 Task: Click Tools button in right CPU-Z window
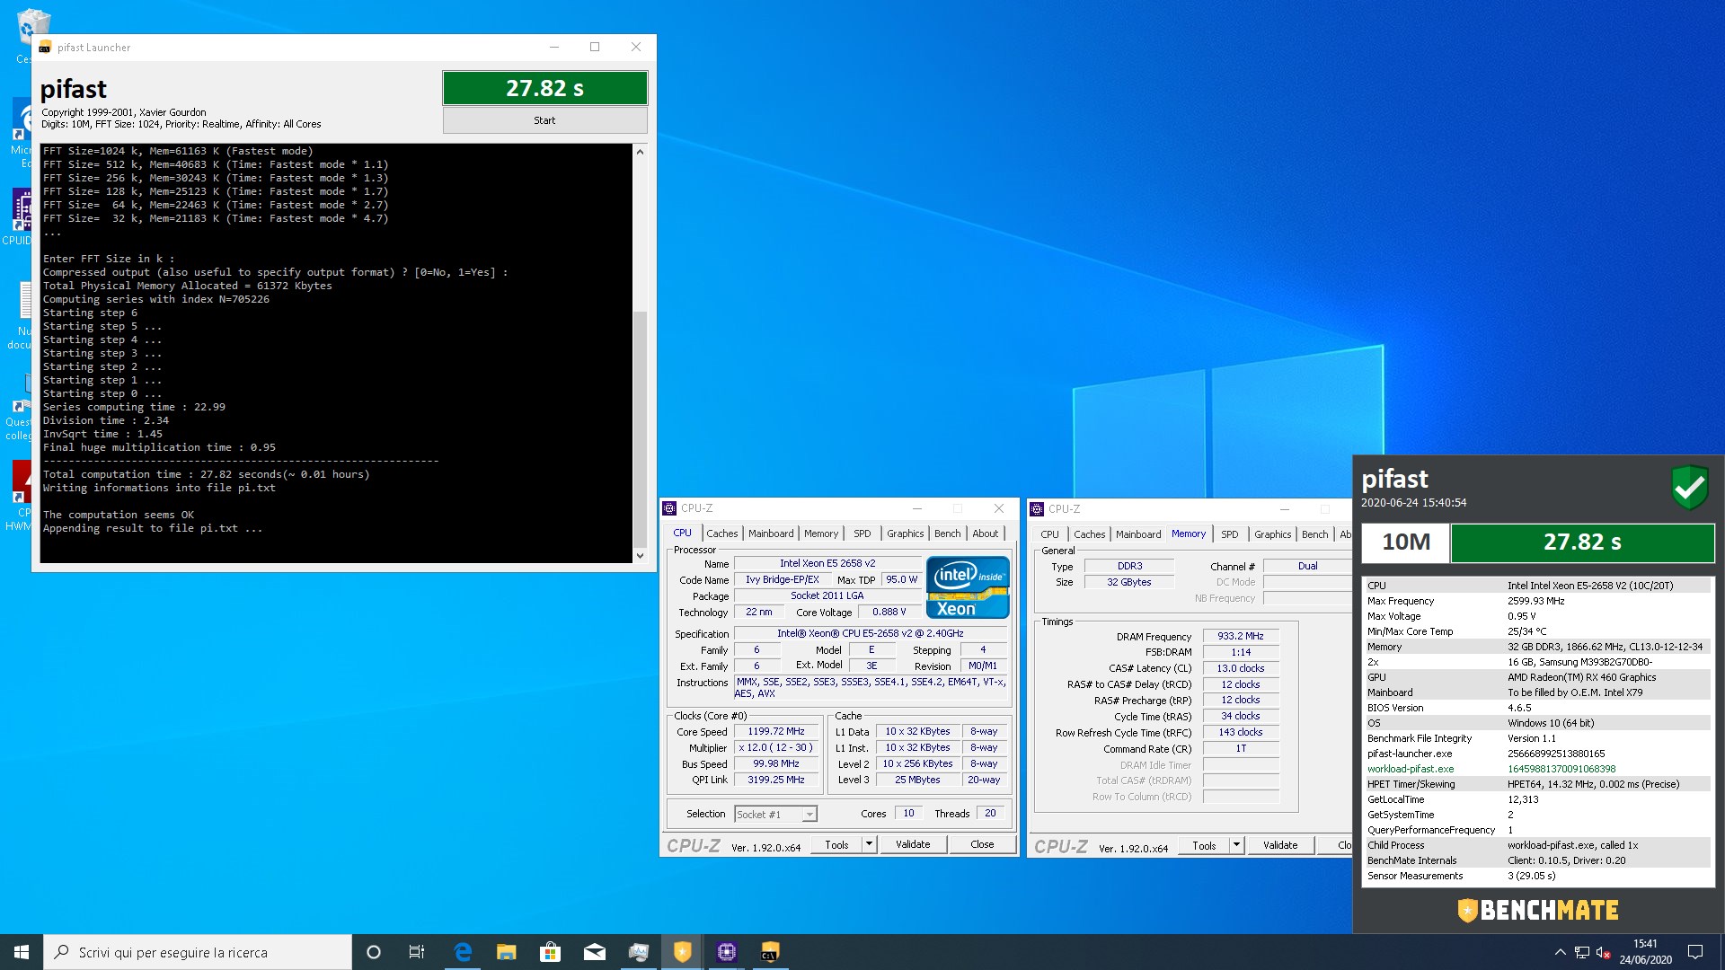(1204, 846)
